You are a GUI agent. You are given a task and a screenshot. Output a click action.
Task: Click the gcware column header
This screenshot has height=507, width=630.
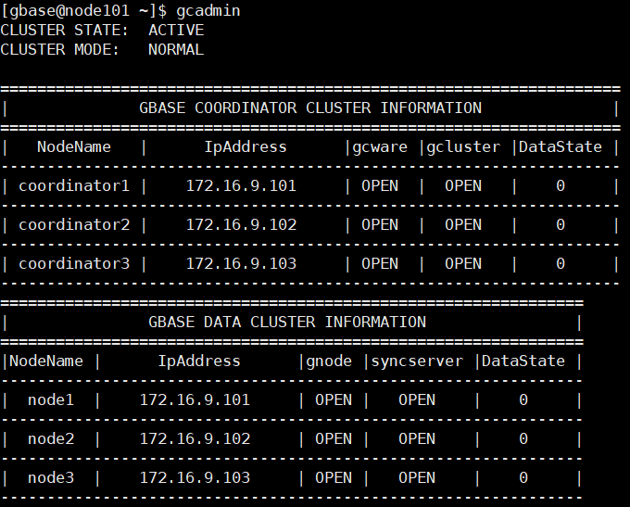pyautogui.click(x=380, y=147)
